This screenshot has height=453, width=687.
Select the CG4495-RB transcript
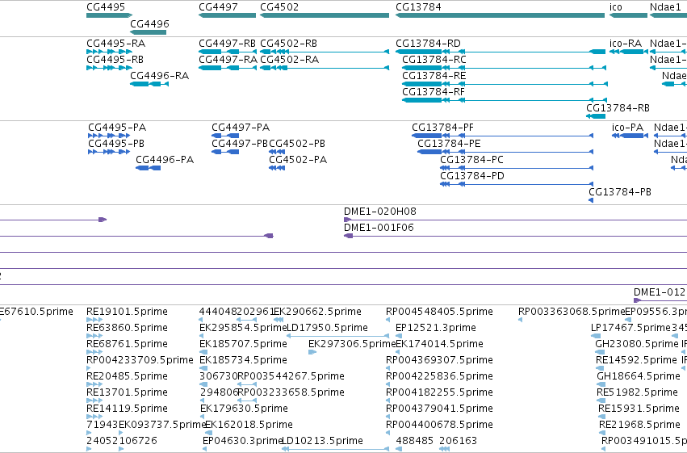pyautogui.click(x=109, y=68)
